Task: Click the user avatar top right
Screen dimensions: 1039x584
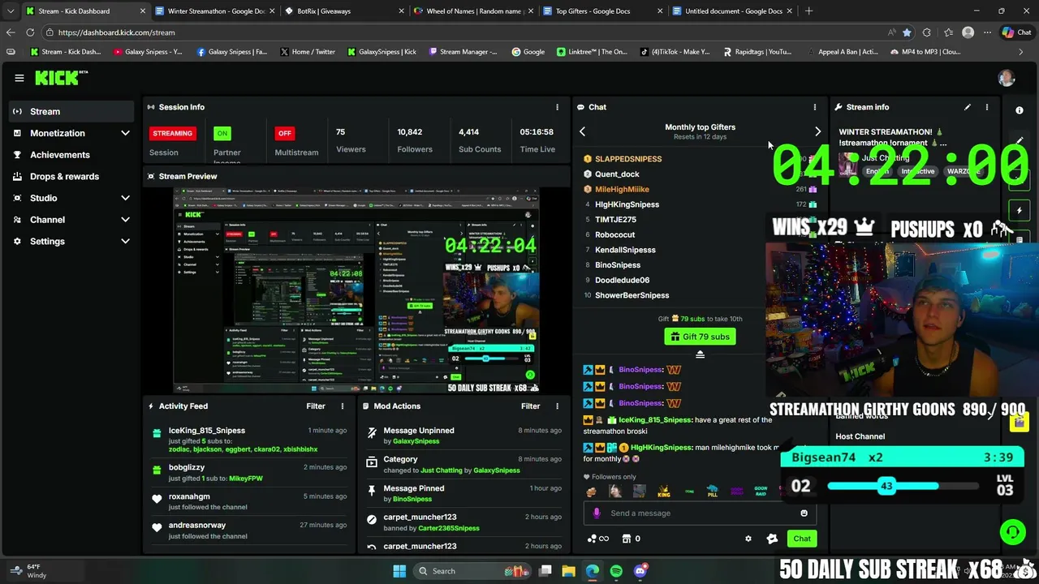Action: (x=1007, y=78)
